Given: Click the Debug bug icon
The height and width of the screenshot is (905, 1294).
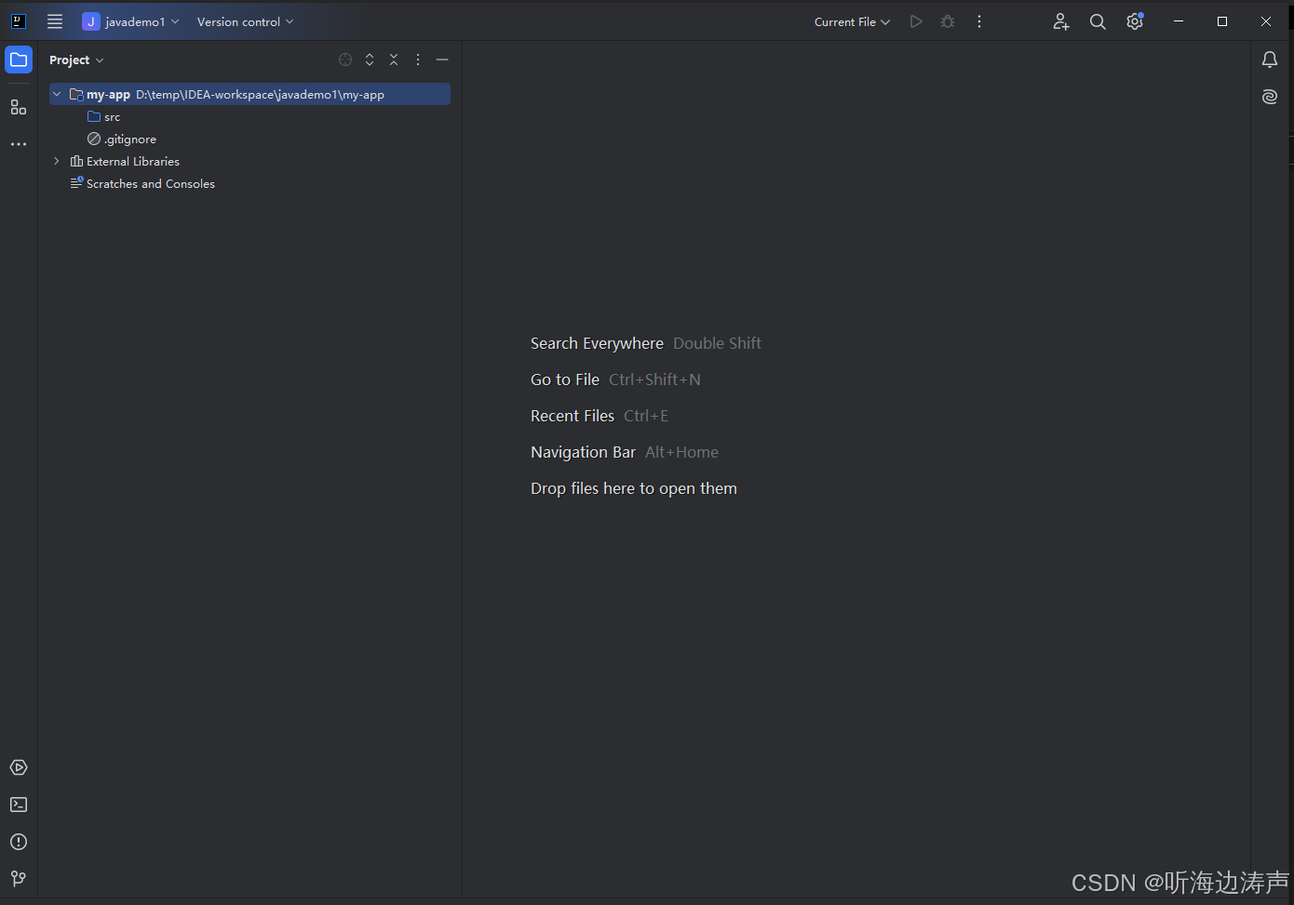Looking at the screenshot, I should 948,21.
